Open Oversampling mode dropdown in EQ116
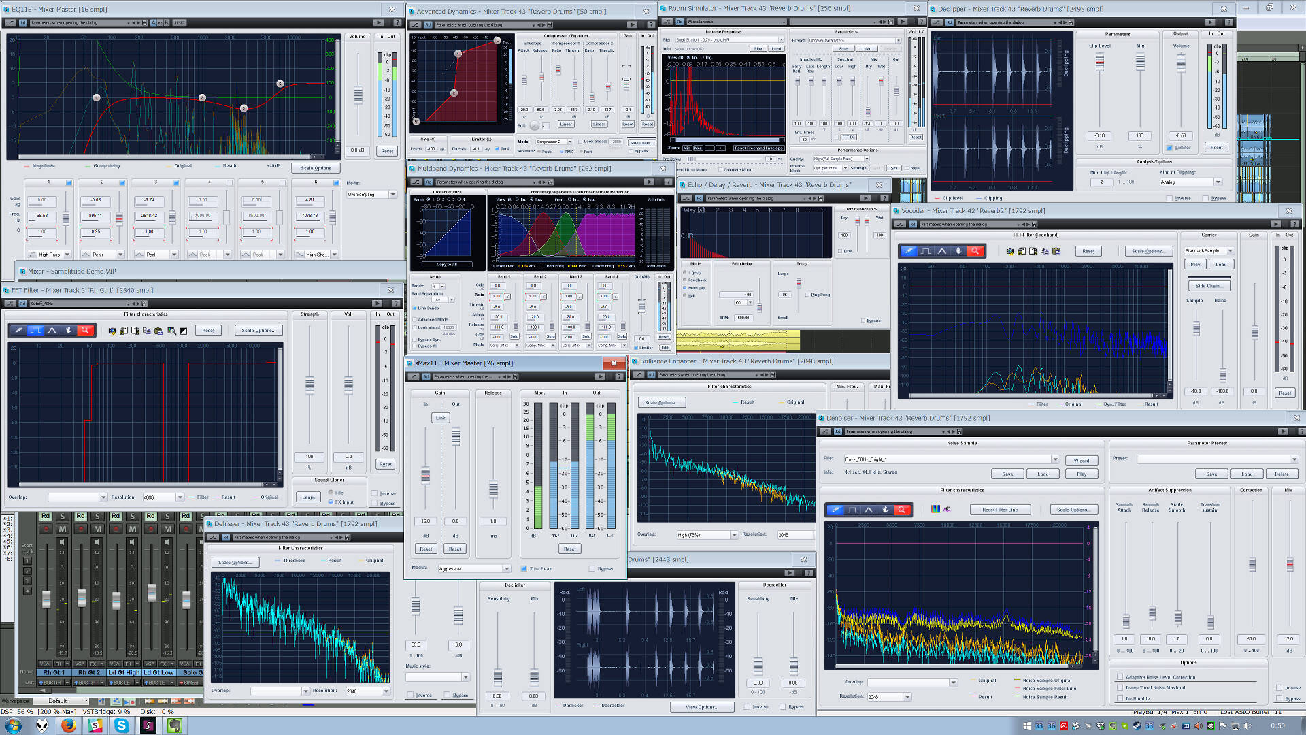The width and height of the screenshot is (1306, 735). coord(372,195)
